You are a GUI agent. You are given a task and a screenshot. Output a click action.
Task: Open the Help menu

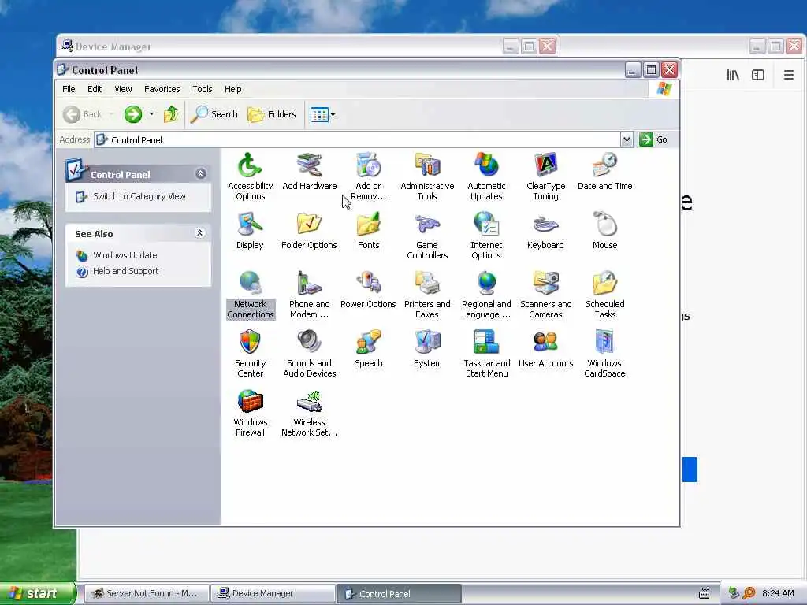tap(232, 89)
